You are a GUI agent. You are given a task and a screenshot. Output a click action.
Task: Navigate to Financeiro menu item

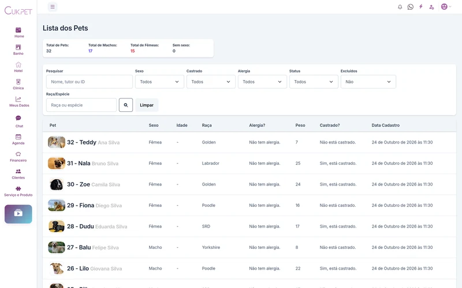click(x=18, y=157)
